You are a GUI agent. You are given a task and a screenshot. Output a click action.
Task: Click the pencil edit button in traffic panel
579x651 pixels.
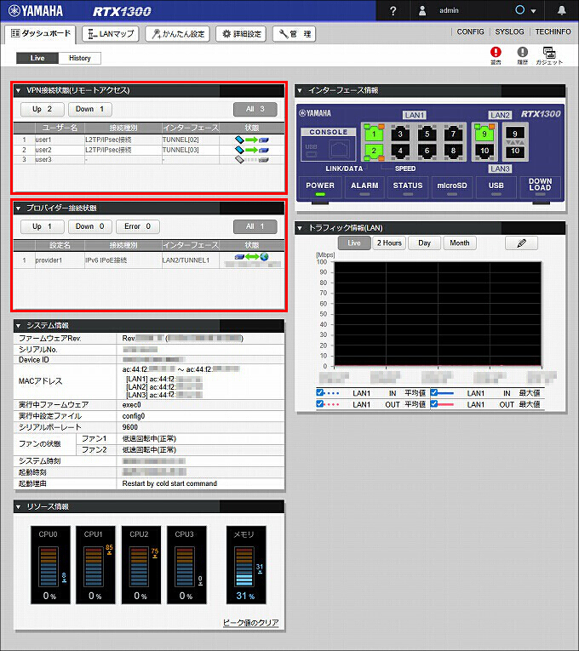pos(521,243)
